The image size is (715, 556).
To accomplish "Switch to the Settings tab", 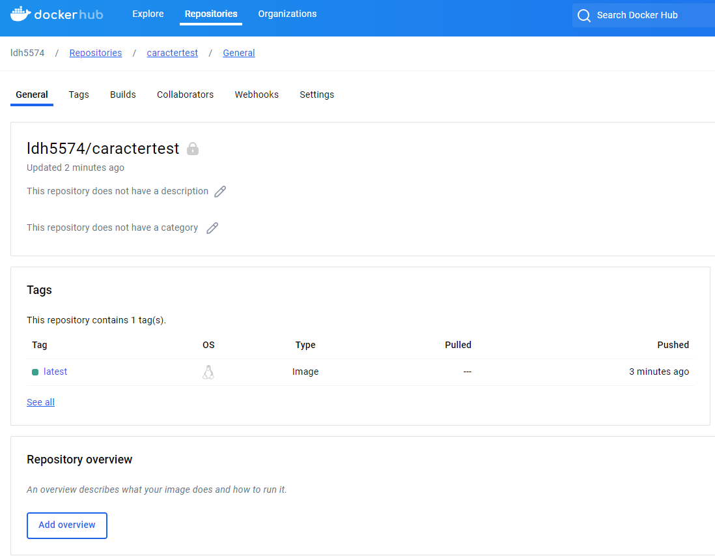I will [x=317, y=95].
